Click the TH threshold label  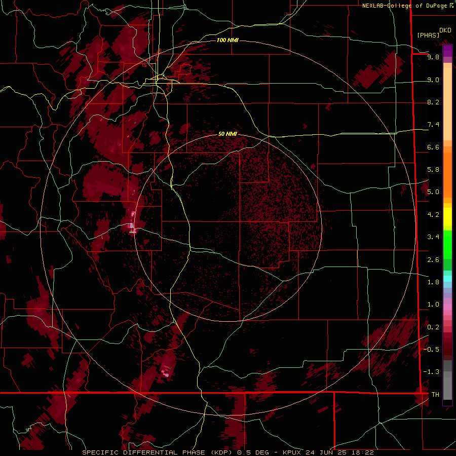[435, 394]
